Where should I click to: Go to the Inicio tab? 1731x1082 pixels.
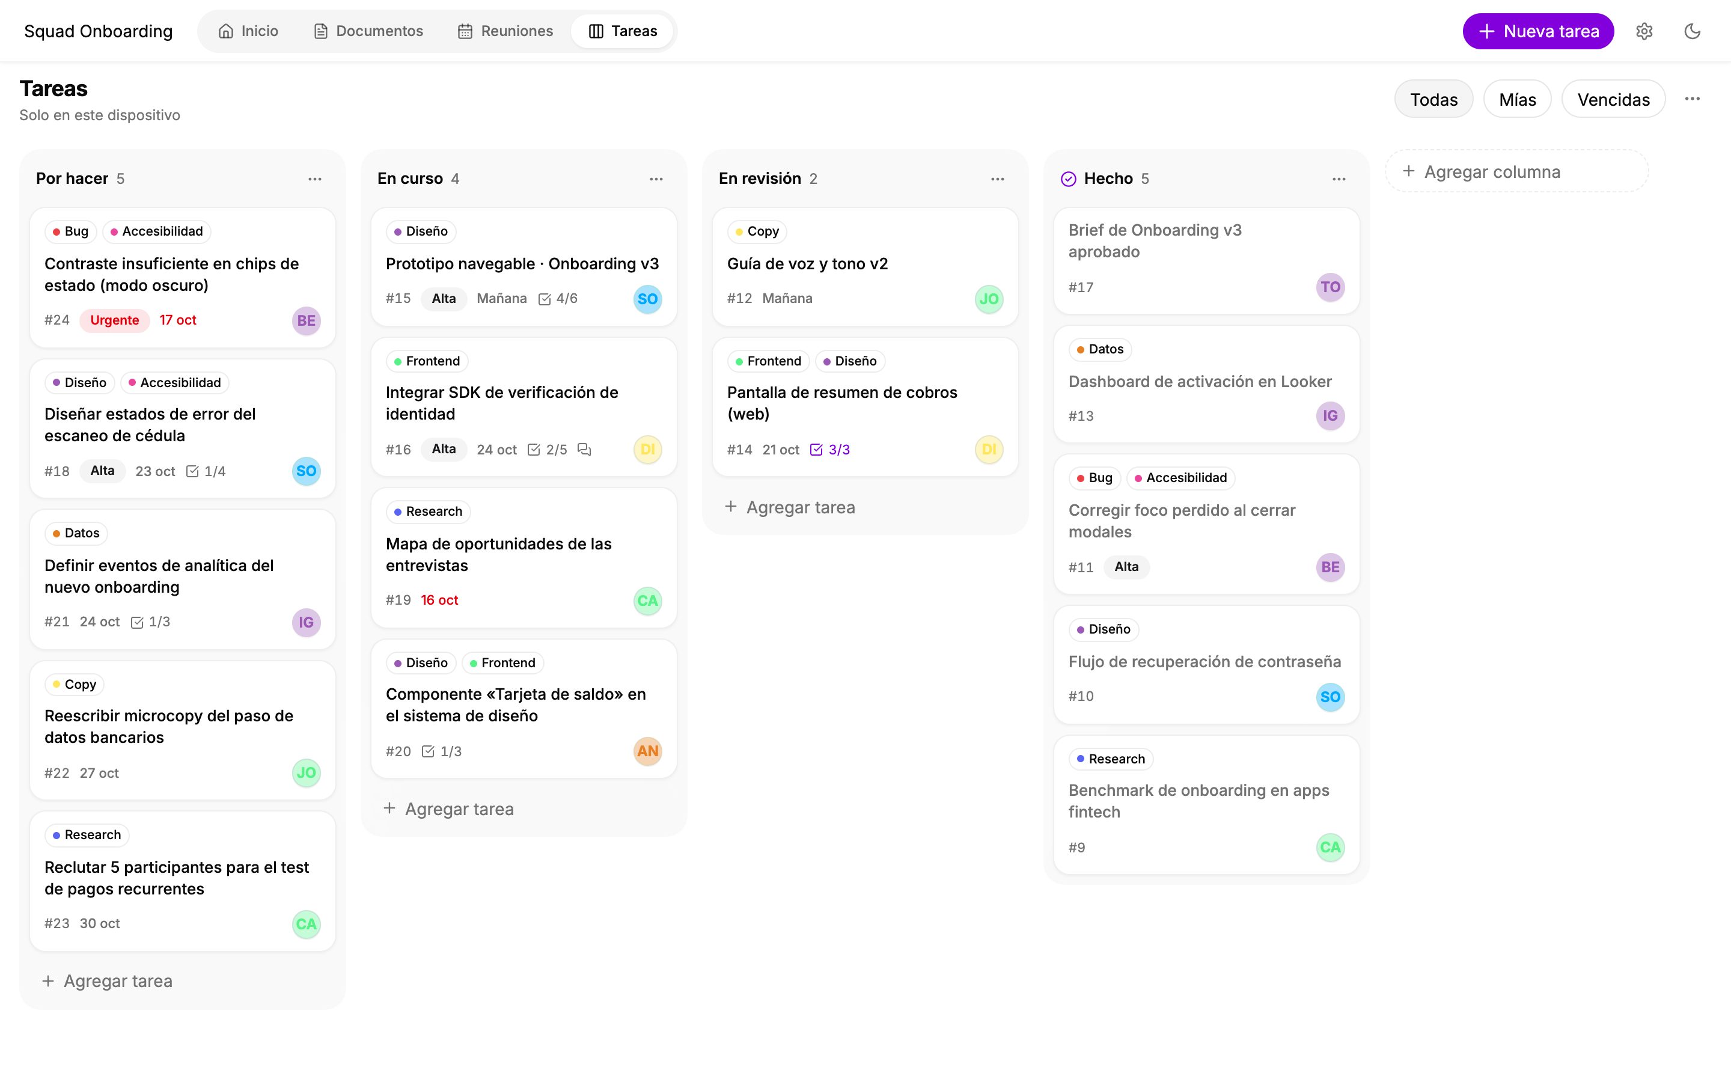[x=248, y=31]
